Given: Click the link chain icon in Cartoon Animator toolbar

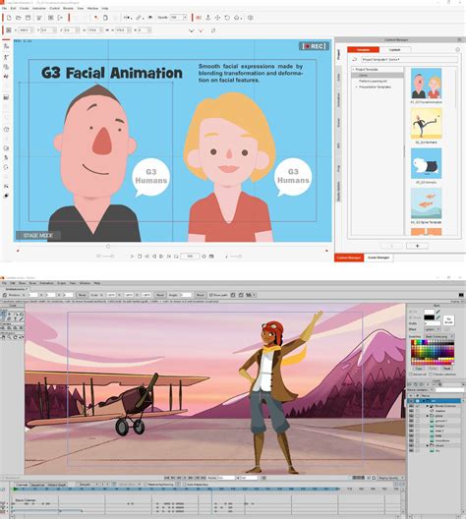Looking at the screenshot, I should tap(139, 18).
